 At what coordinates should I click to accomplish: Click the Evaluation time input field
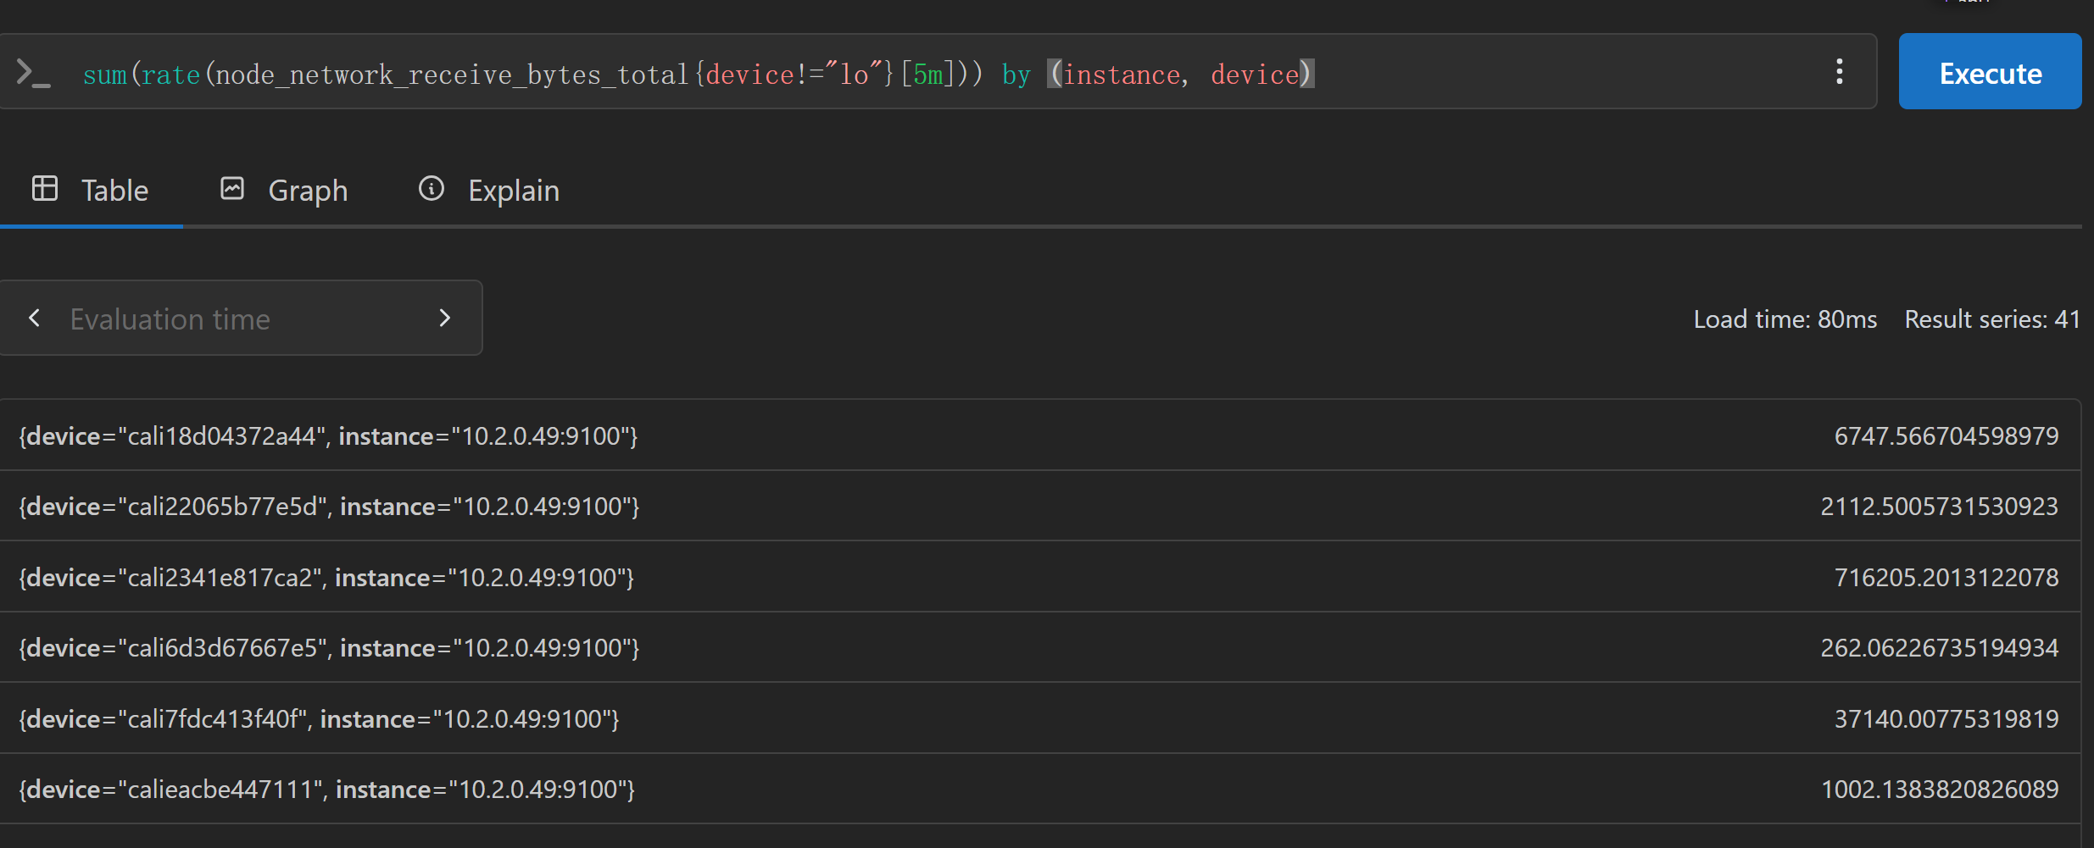[242, 319]
